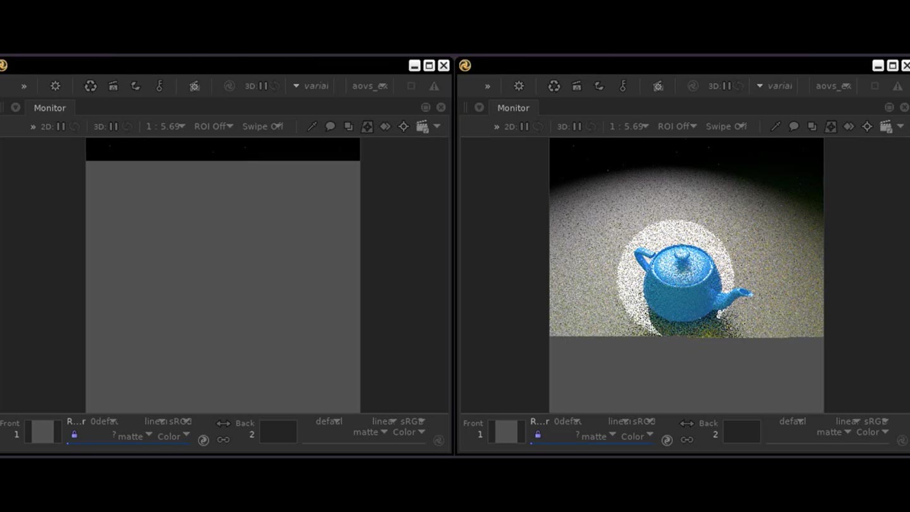Click the clapperboard render icon in left top toolbar

(113, 86)
